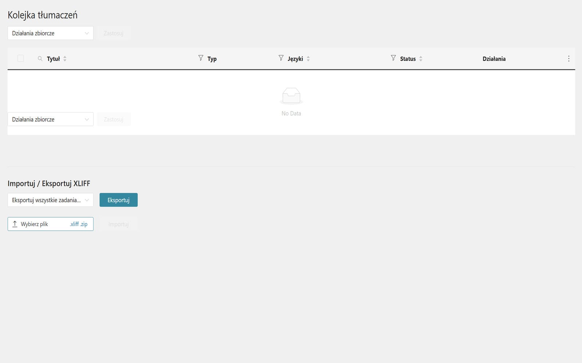
Task: Click the Importuj / Eksportuj XLIFF heading
Action: [x=49, y=183]
